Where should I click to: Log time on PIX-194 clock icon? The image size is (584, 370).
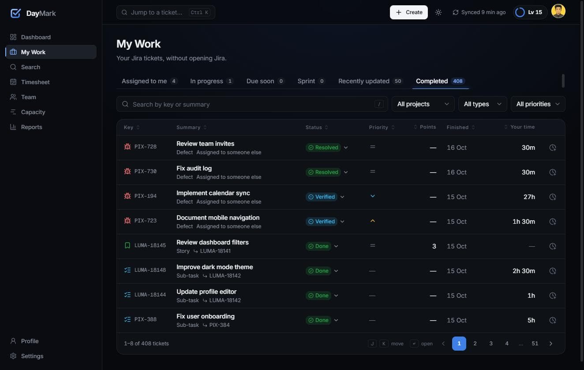(553, 197)
